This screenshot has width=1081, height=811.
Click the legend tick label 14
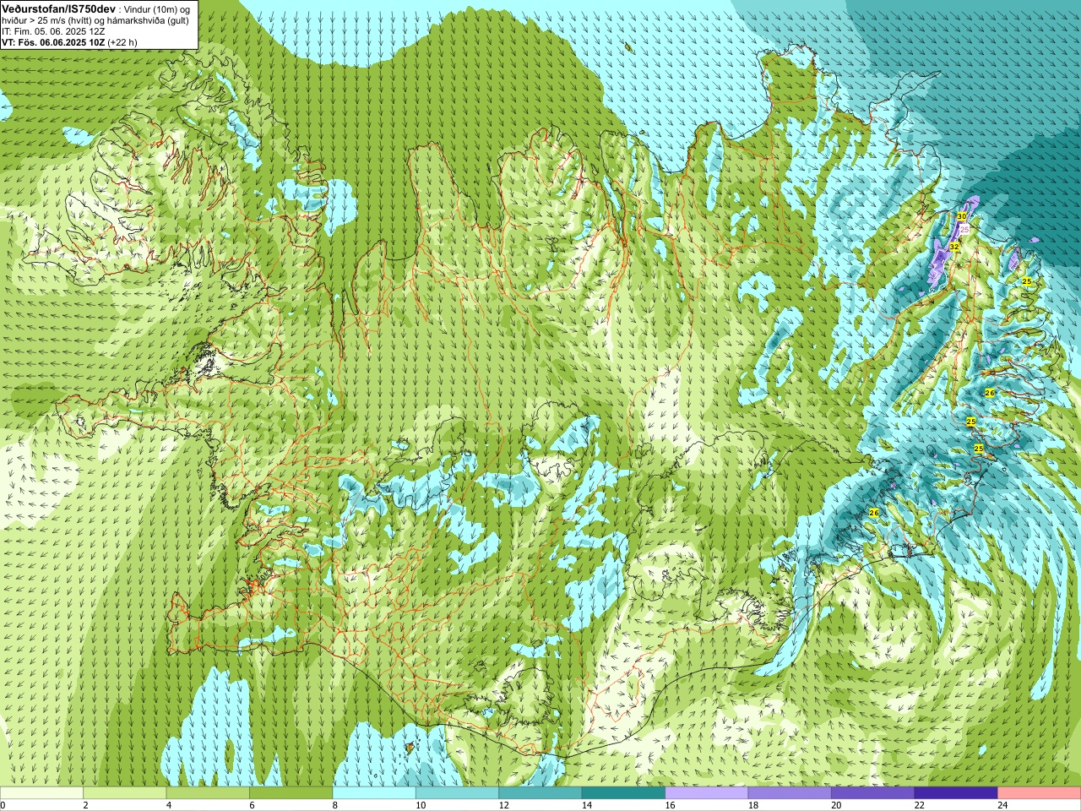586,805
